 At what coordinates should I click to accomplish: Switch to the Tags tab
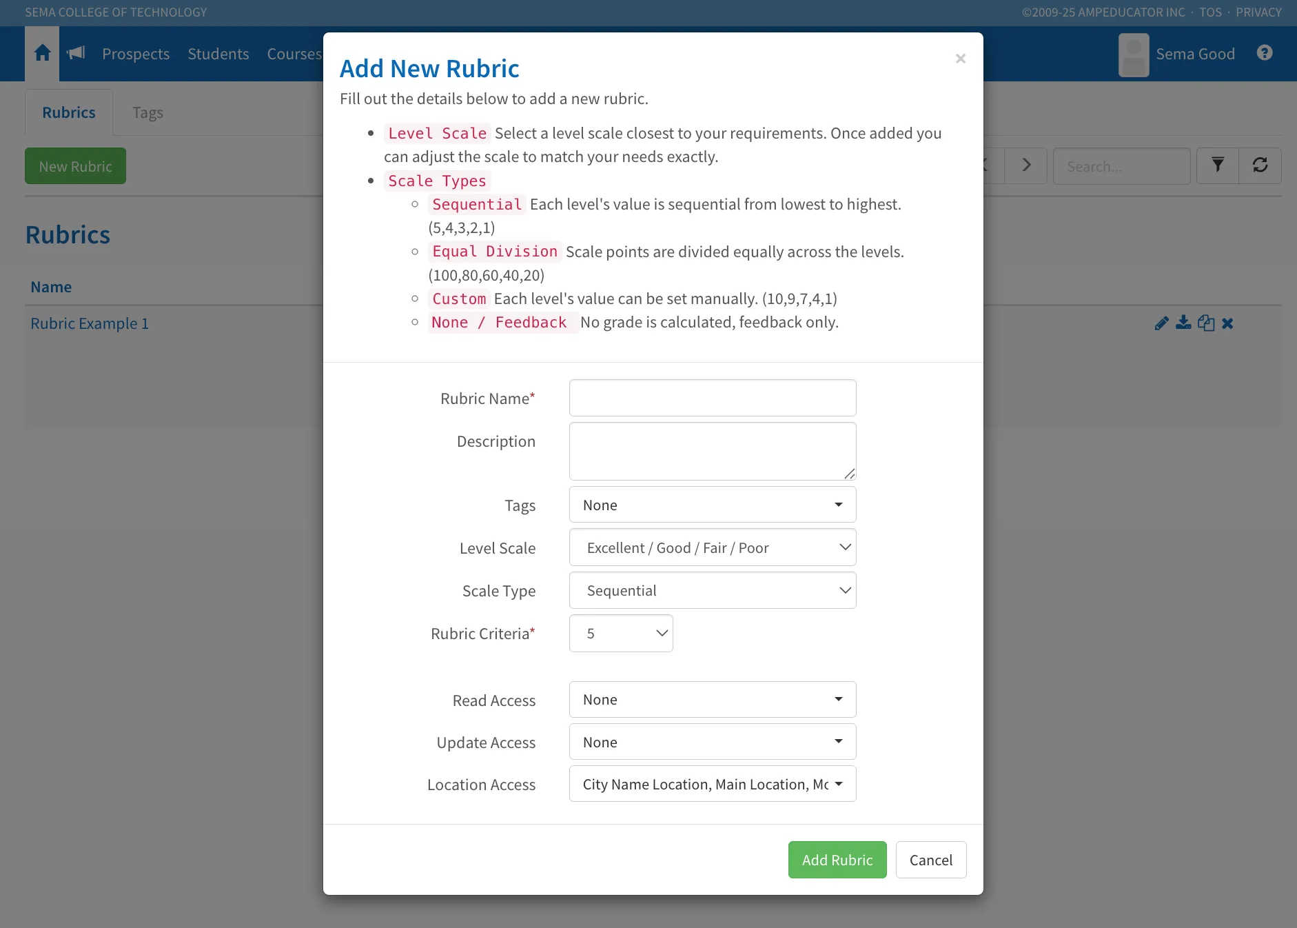click(x=147, y=112)
